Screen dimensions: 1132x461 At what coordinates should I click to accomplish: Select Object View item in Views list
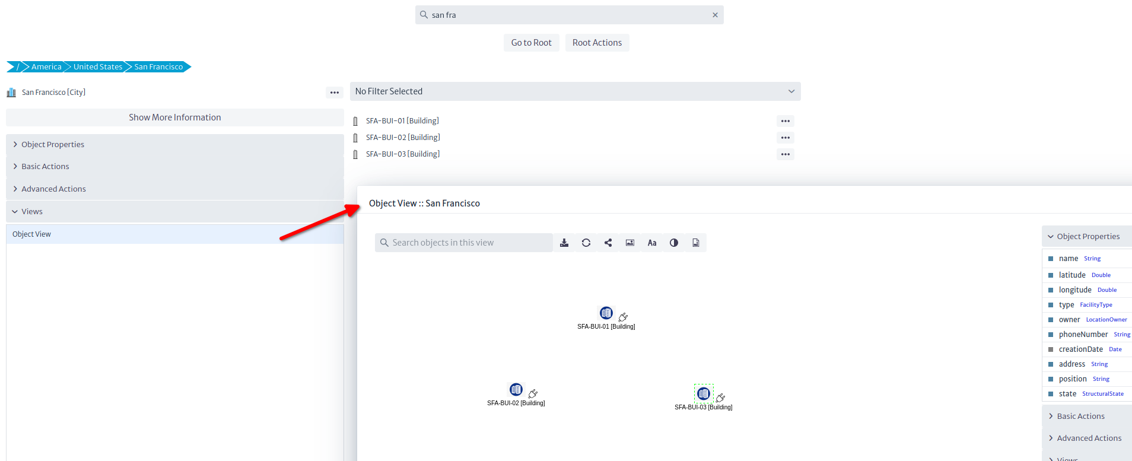(x=32, y=234)
